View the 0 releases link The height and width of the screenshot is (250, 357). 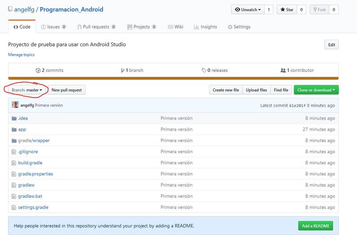click(x=215, y=71)
